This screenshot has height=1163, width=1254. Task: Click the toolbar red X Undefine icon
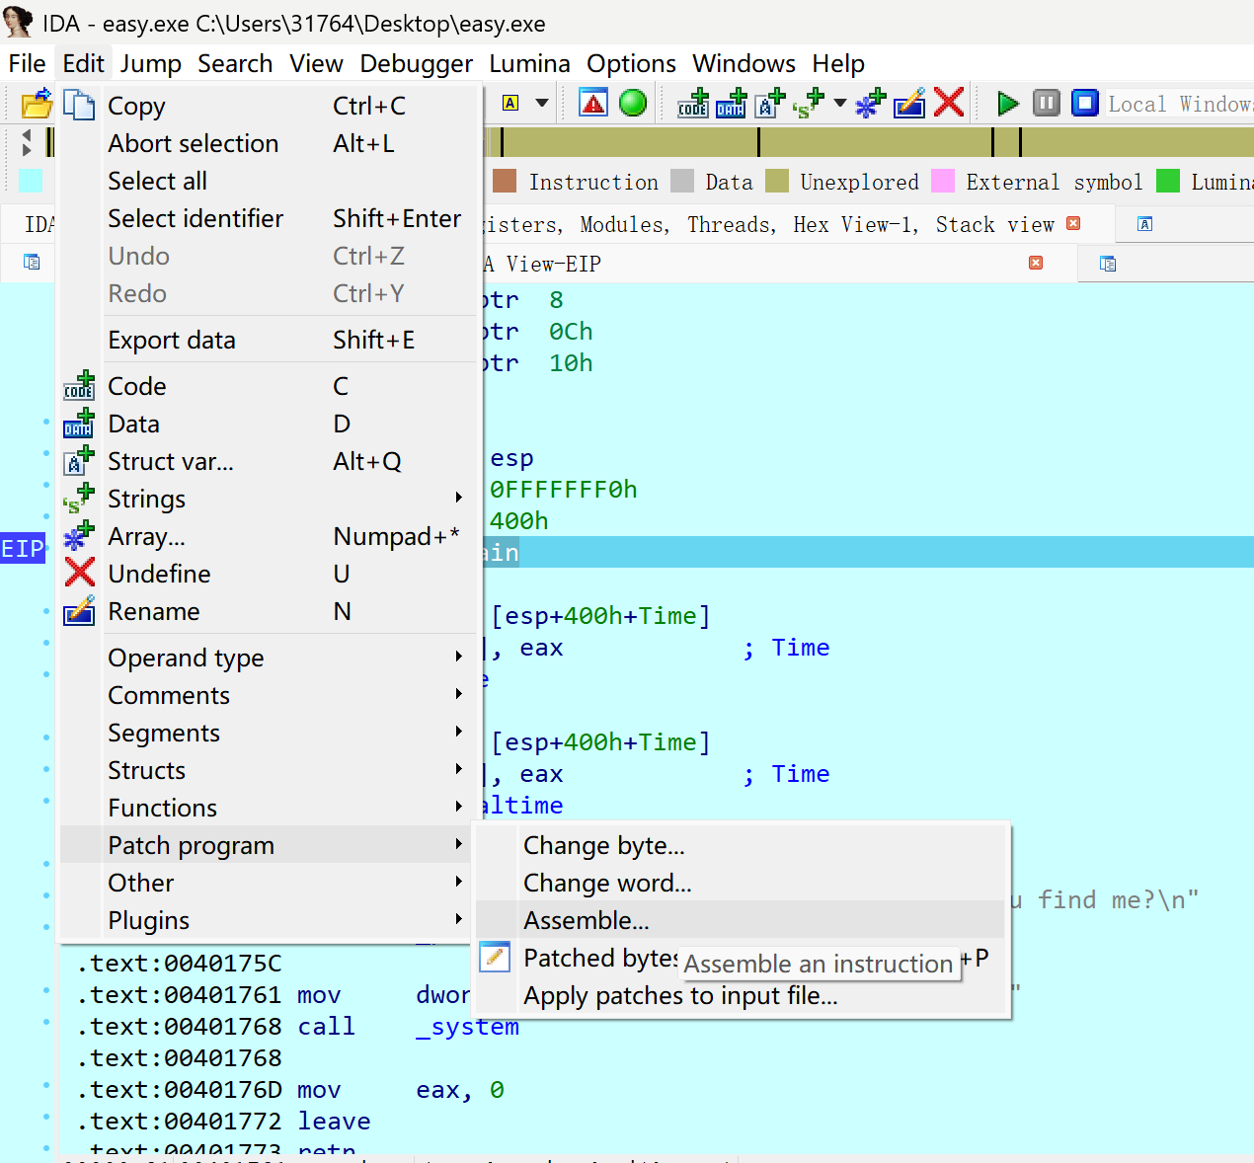click(x=949, y=103)
